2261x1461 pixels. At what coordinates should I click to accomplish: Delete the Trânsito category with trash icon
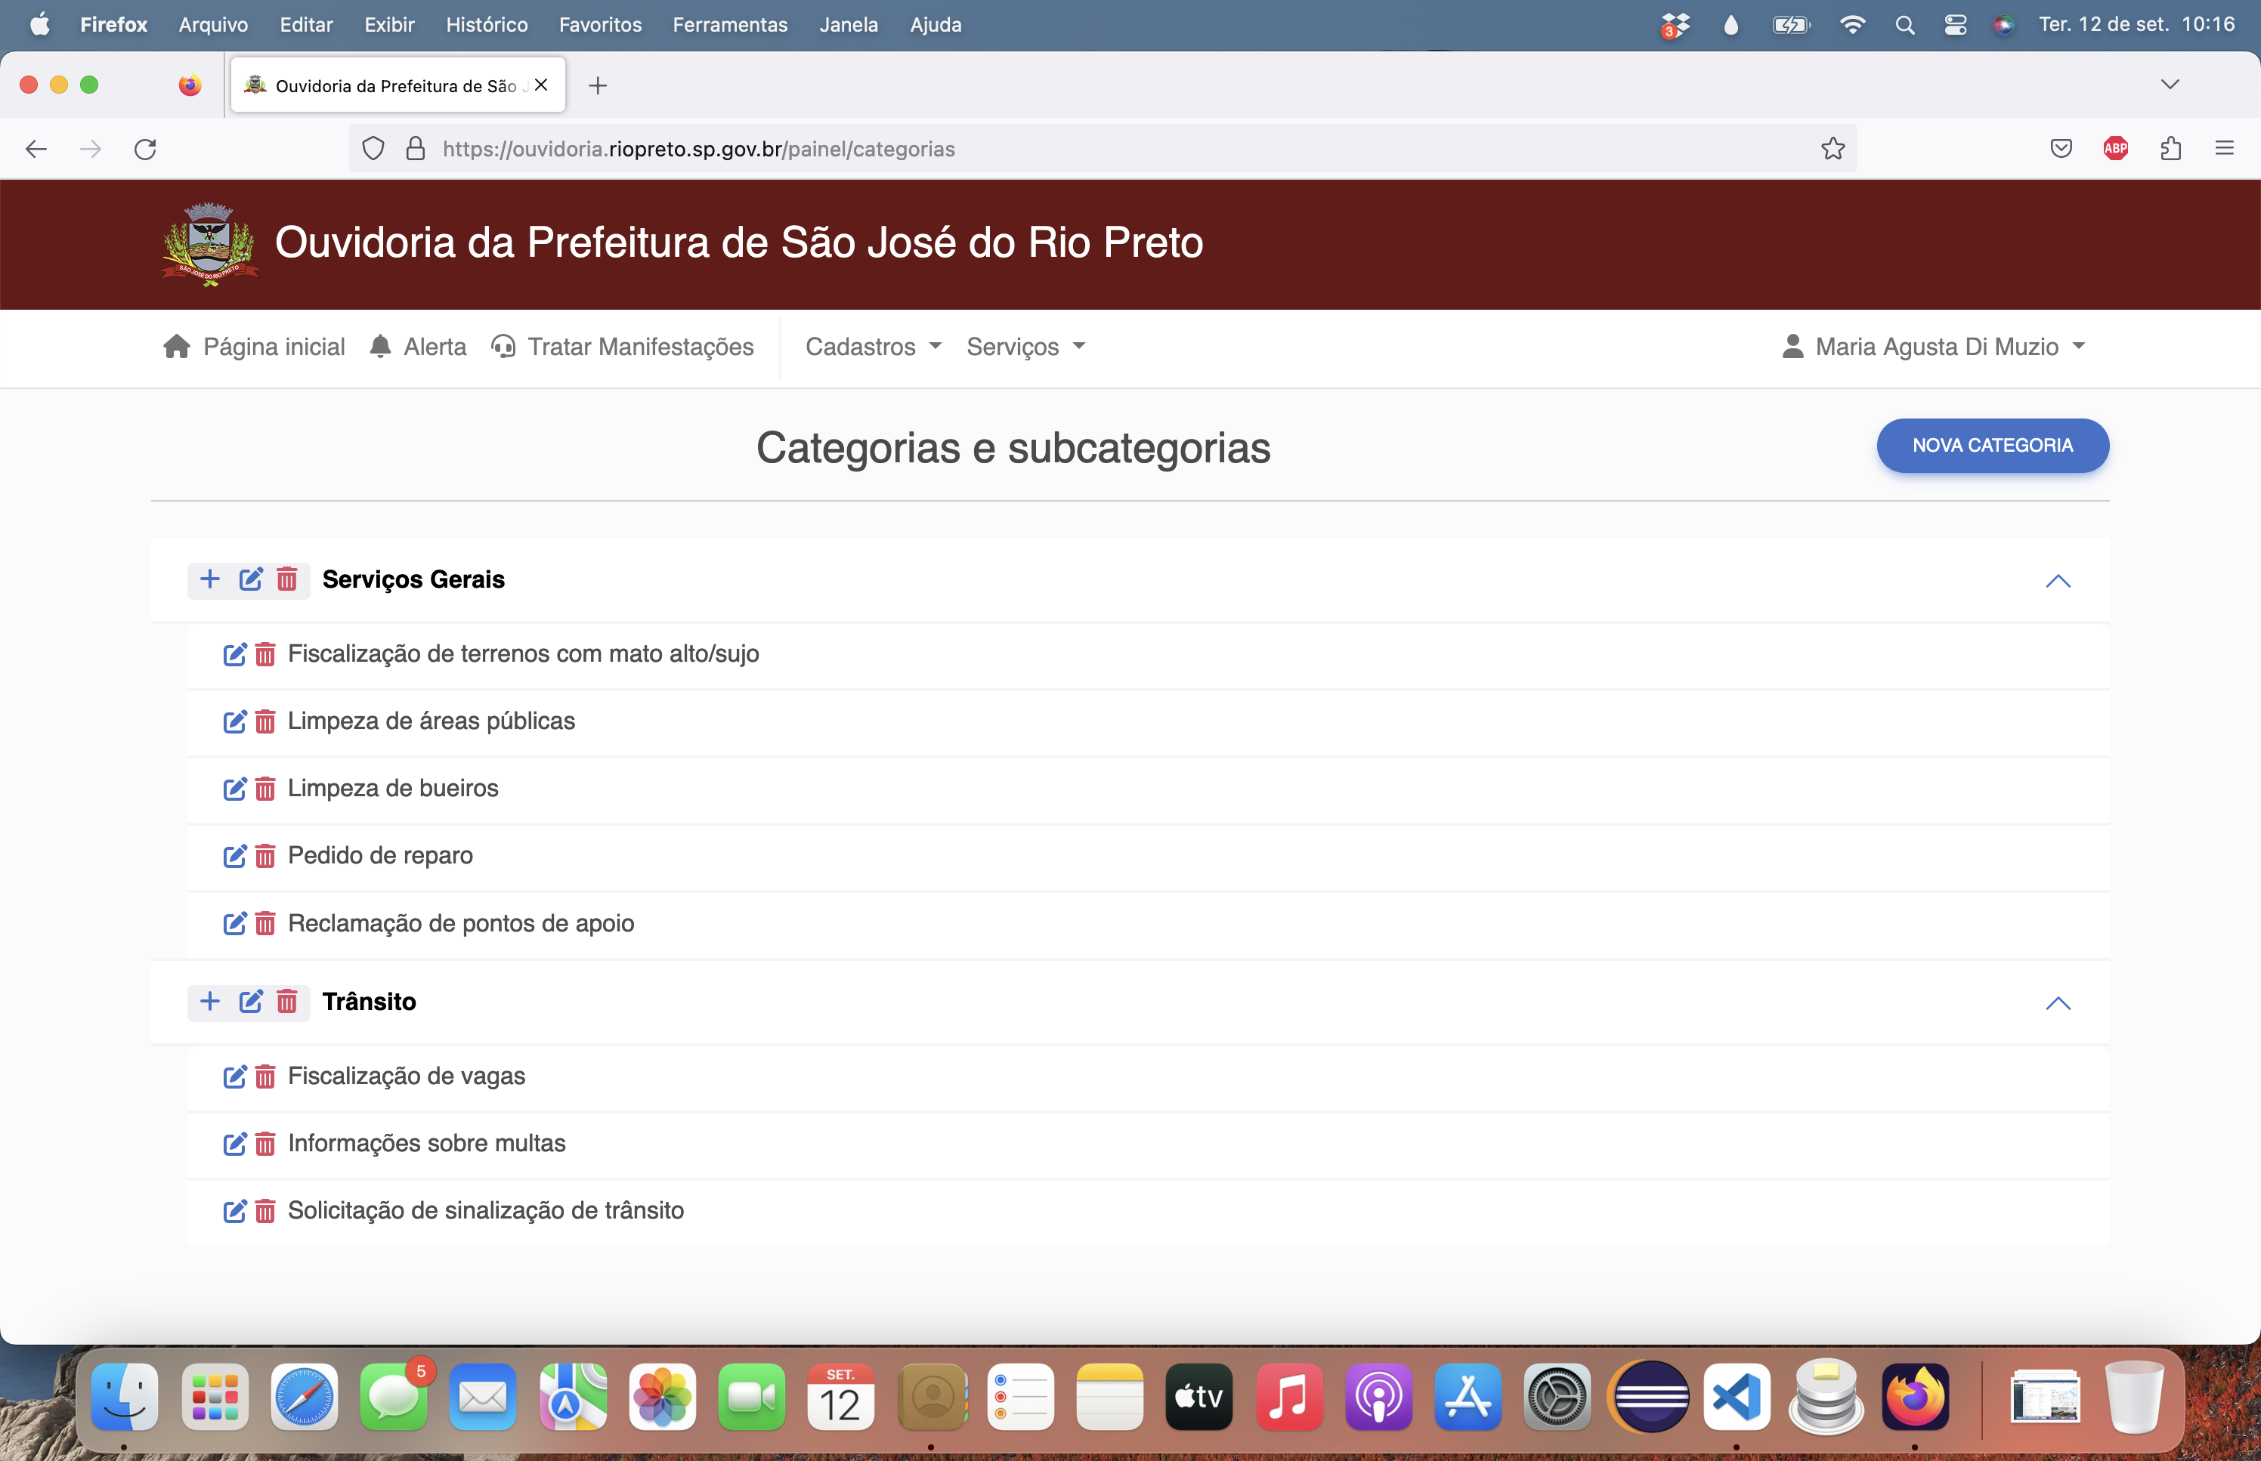286,1001
